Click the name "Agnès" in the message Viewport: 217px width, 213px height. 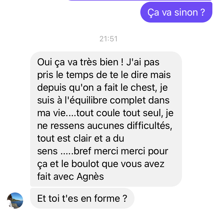point(90,177)
